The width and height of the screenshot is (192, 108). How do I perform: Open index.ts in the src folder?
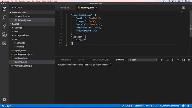pos(32,47)
